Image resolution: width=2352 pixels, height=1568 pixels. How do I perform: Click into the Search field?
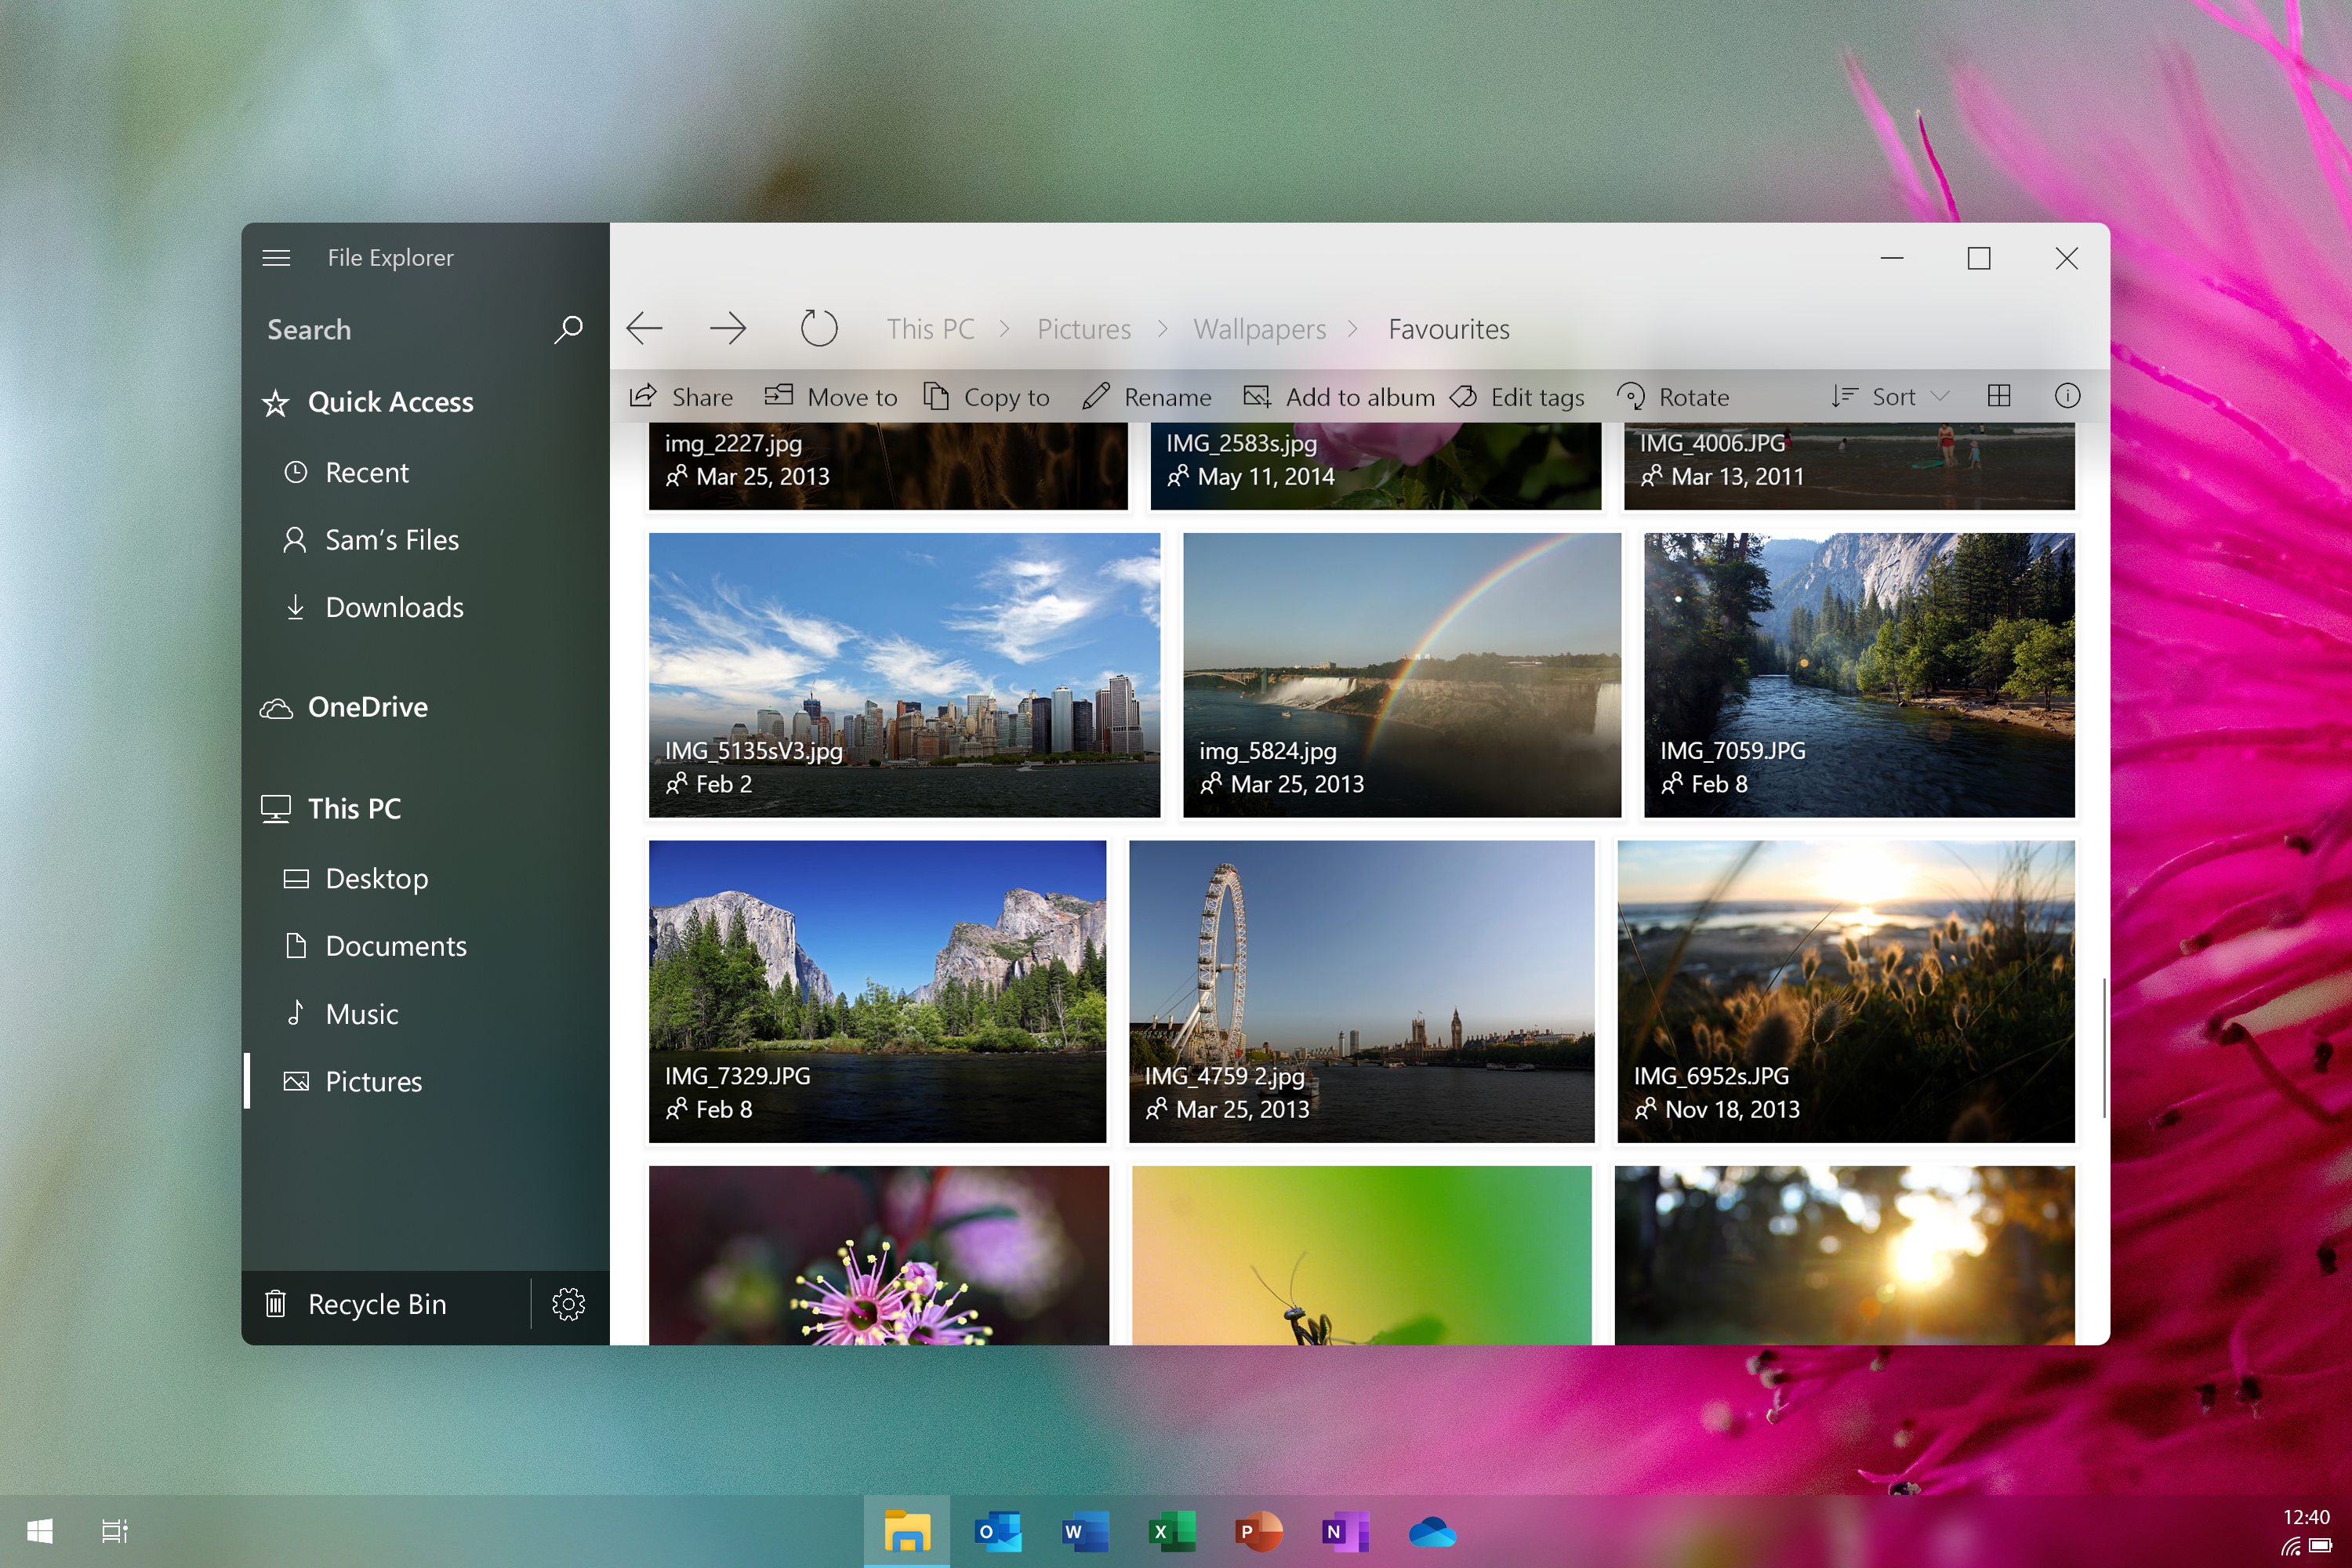[425, 329]
